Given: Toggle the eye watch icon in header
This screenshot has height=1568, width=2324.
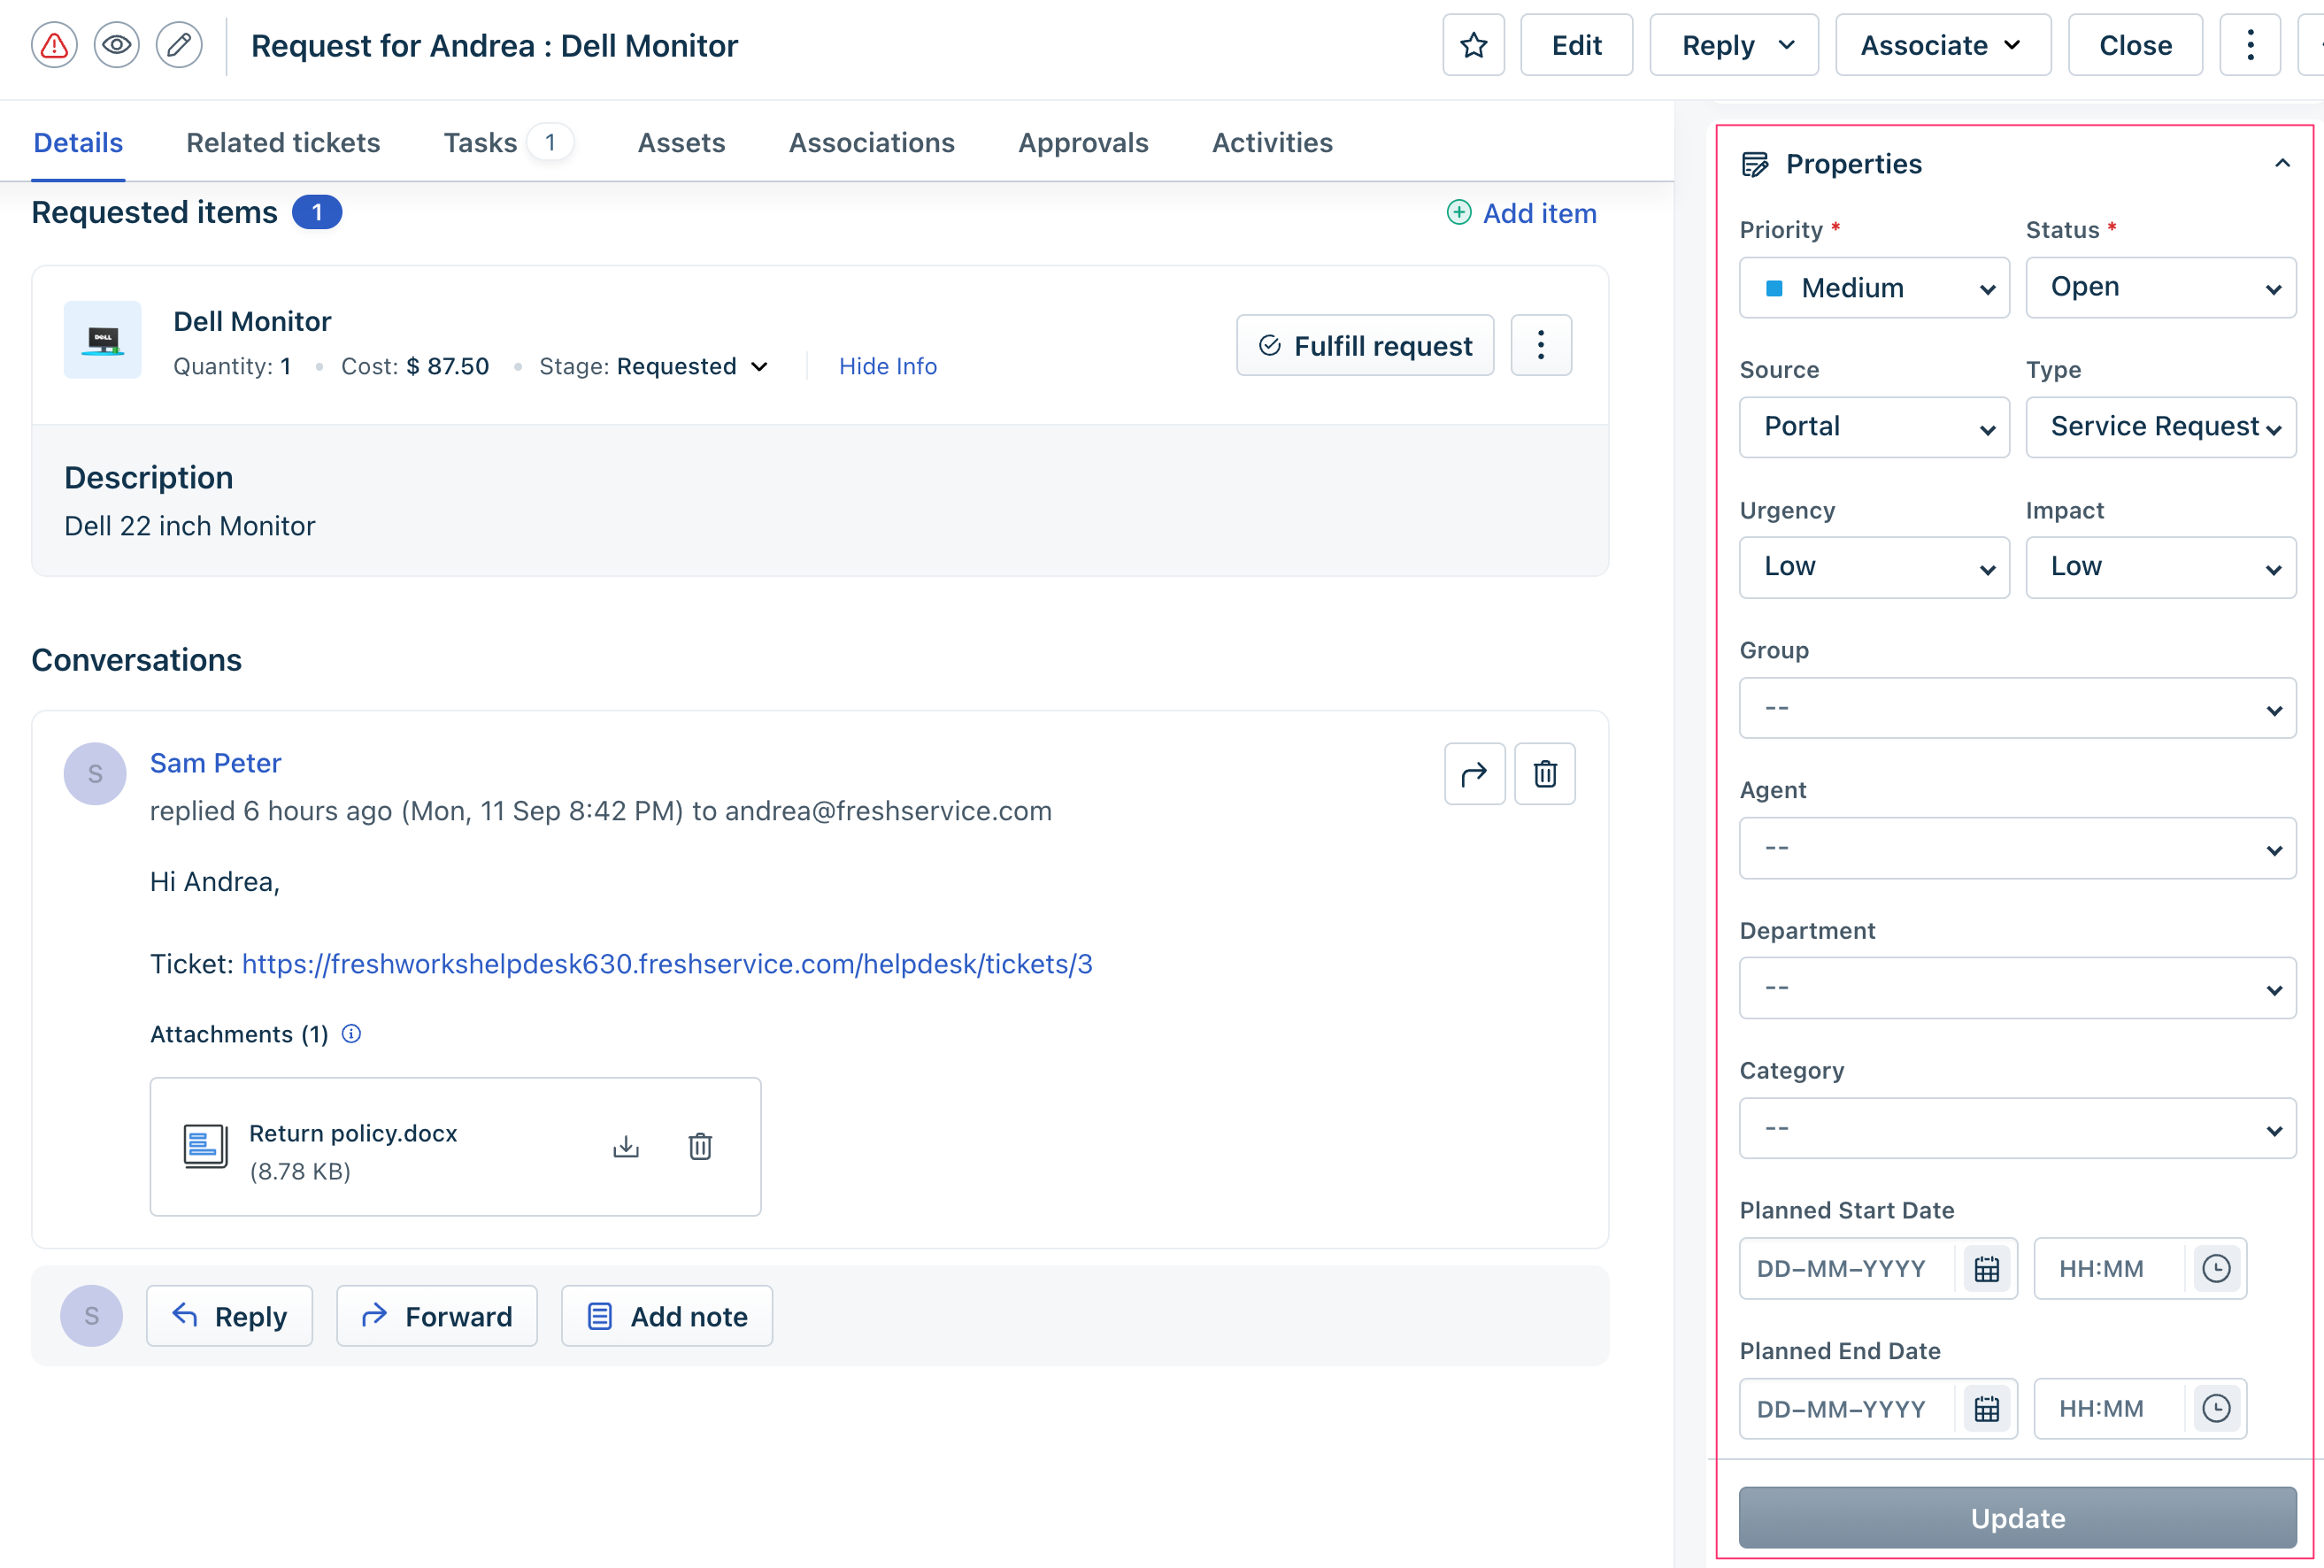Looking at the screenshot, I should (x=117, y=45).
